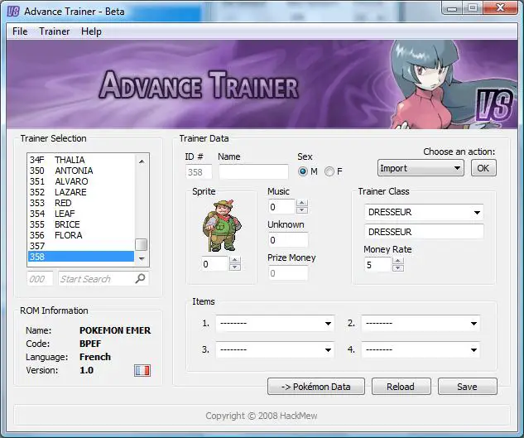Image resolution: width=524 pixels, height=438 pixels.
Task: Click the Sprite number field
Action: [215, 264]
